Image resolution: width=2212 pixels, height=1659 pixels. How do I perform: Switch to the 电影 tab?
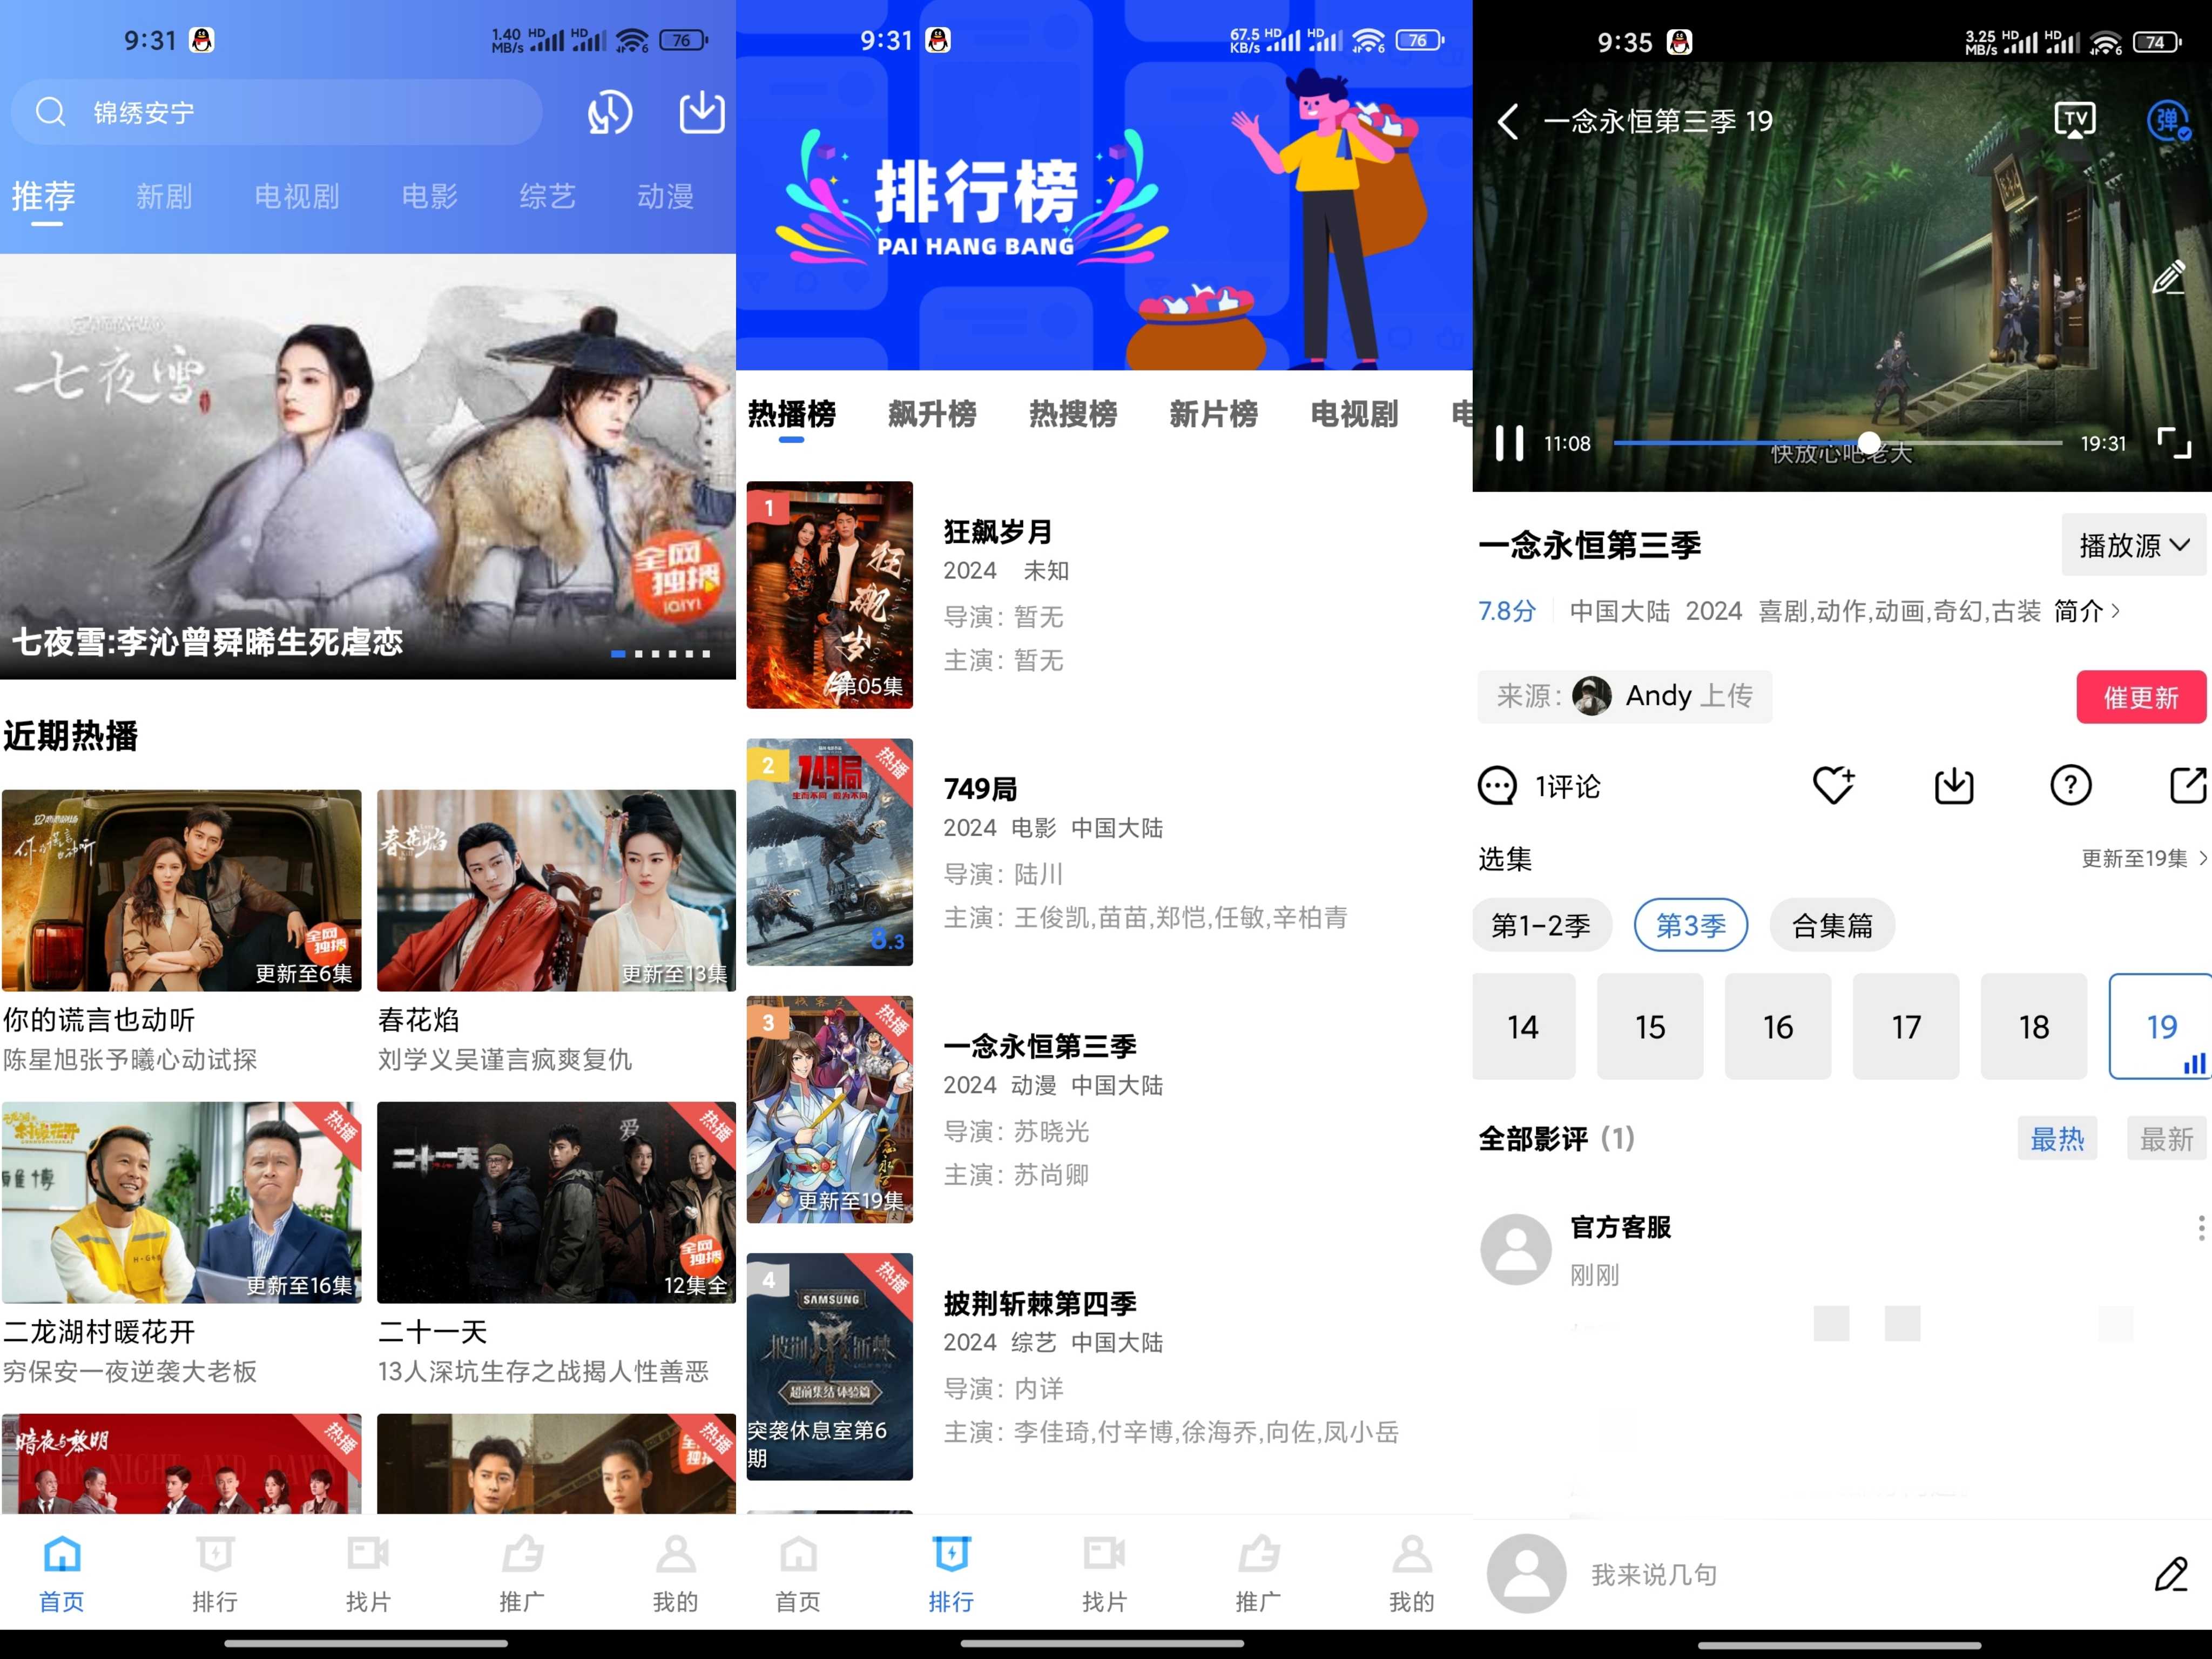[429, 196]
